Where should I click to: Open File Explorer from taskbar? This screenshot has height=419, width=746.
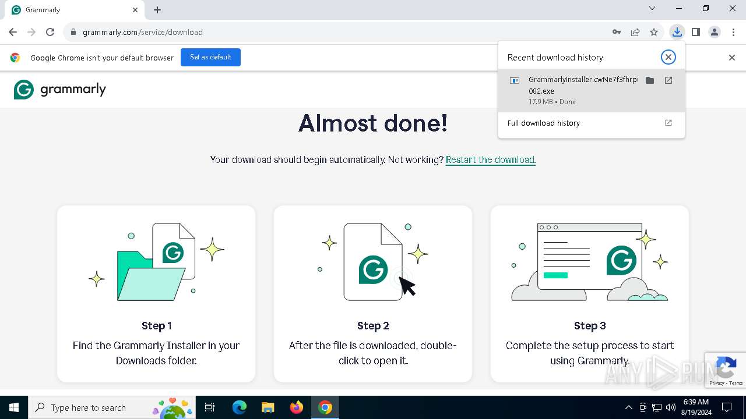click(x=268, y=407)
